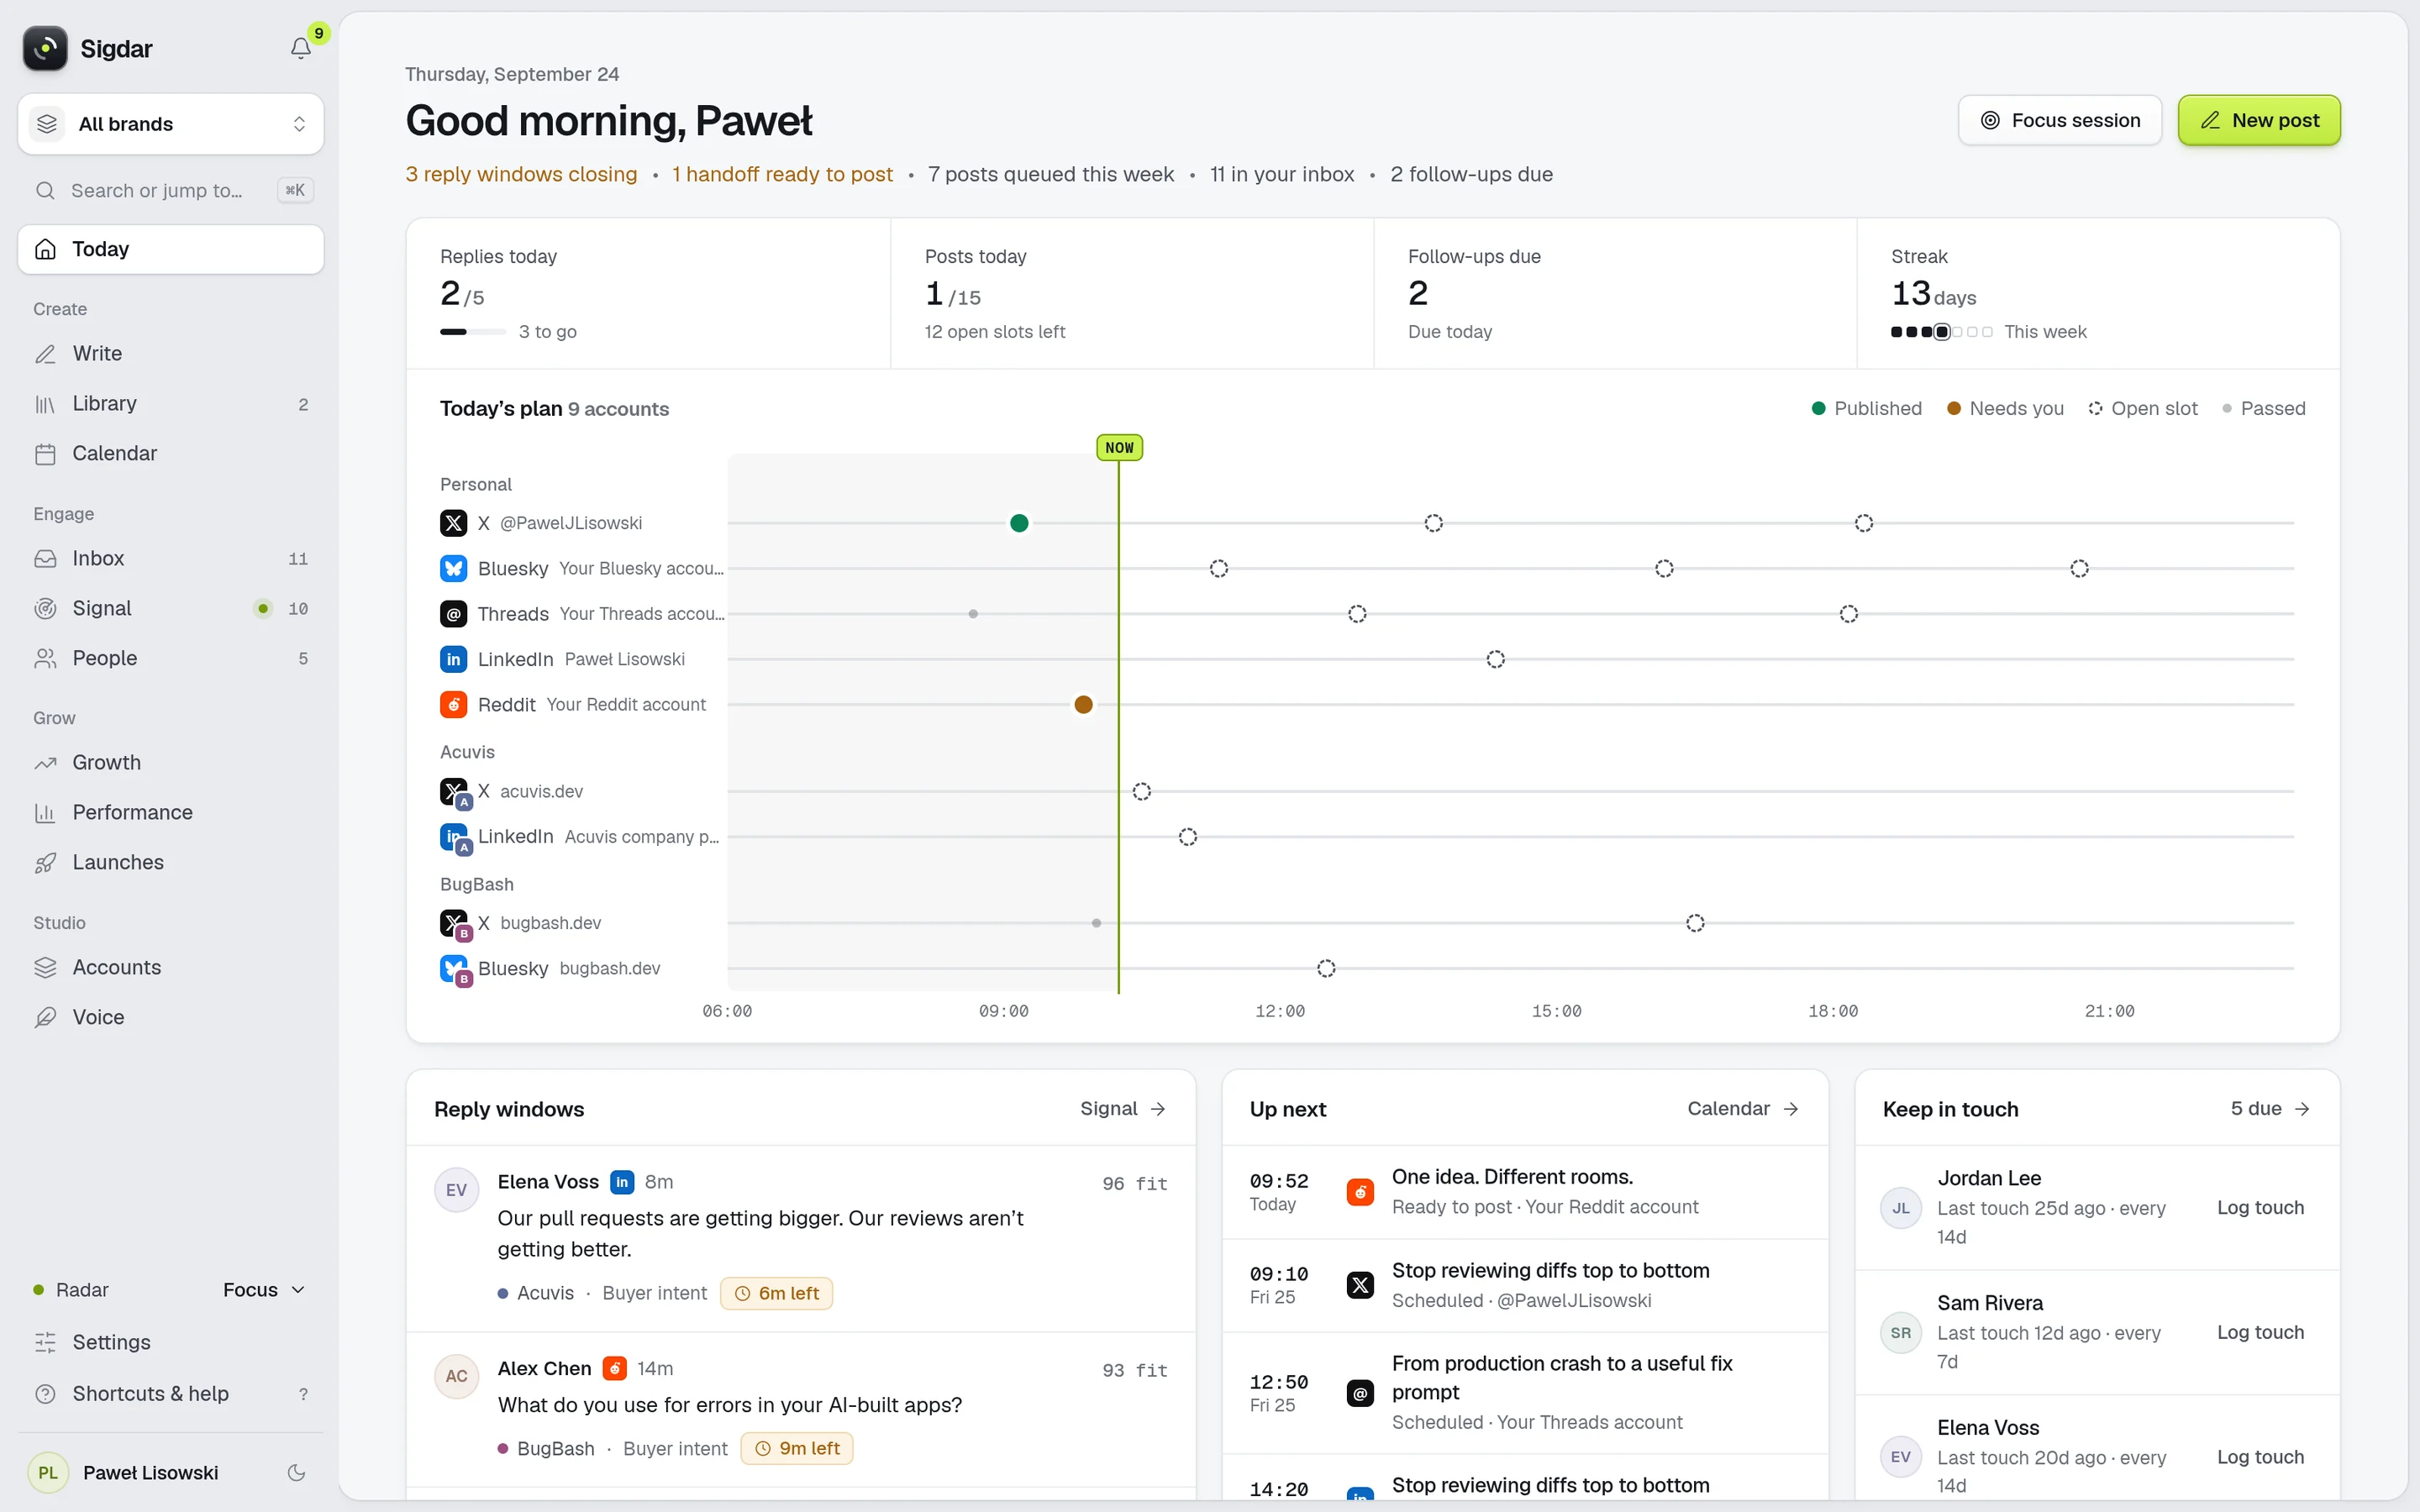The height and width of the screenshot is (1512, 2420).
Task: Open the notifications bell
Action: (301, 48)
